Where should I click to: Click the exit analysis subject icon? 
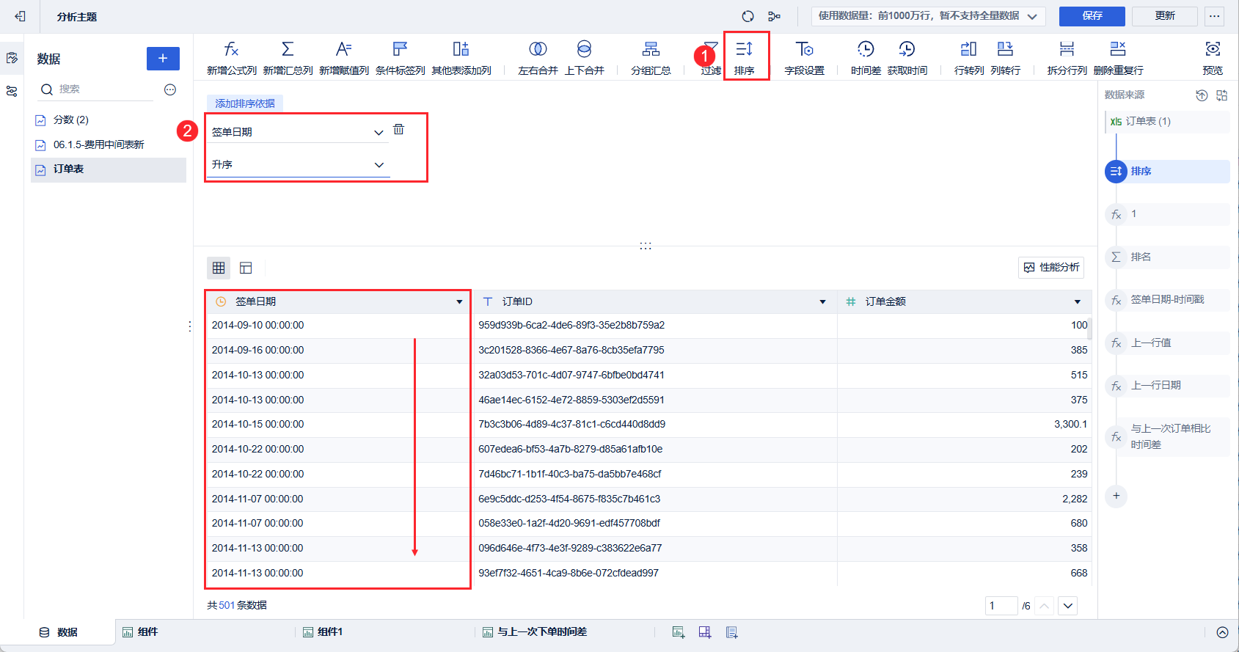20,16
